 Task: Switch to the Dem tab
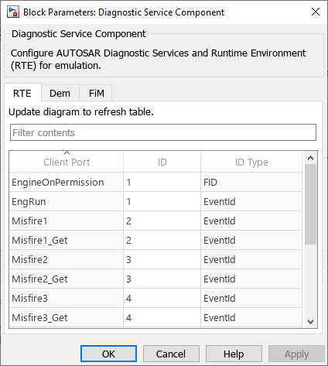pyautogui.click(x=60, y=93)
